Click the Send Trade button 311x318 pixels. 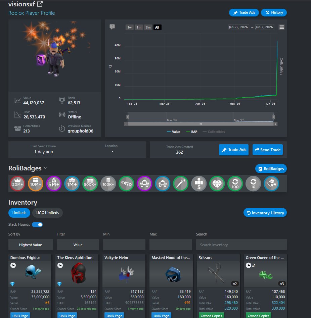coord(268,150)
